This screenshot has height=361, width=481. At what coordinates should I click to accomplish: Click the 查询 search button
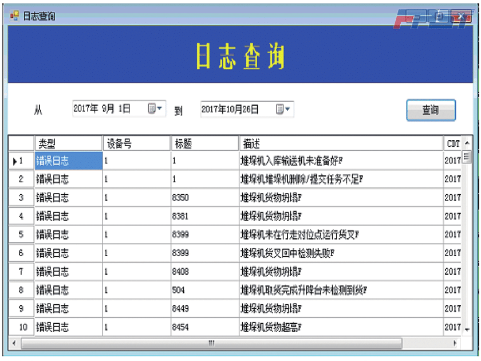click(x=431, y=110)
